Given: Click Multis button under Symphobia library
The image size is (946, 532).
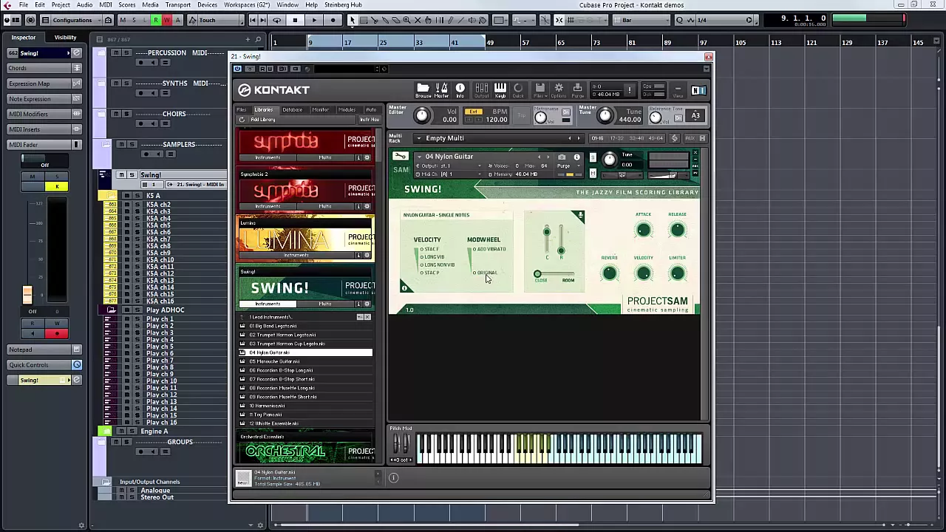Looking at the screenshot, I should tap(325, 157).
